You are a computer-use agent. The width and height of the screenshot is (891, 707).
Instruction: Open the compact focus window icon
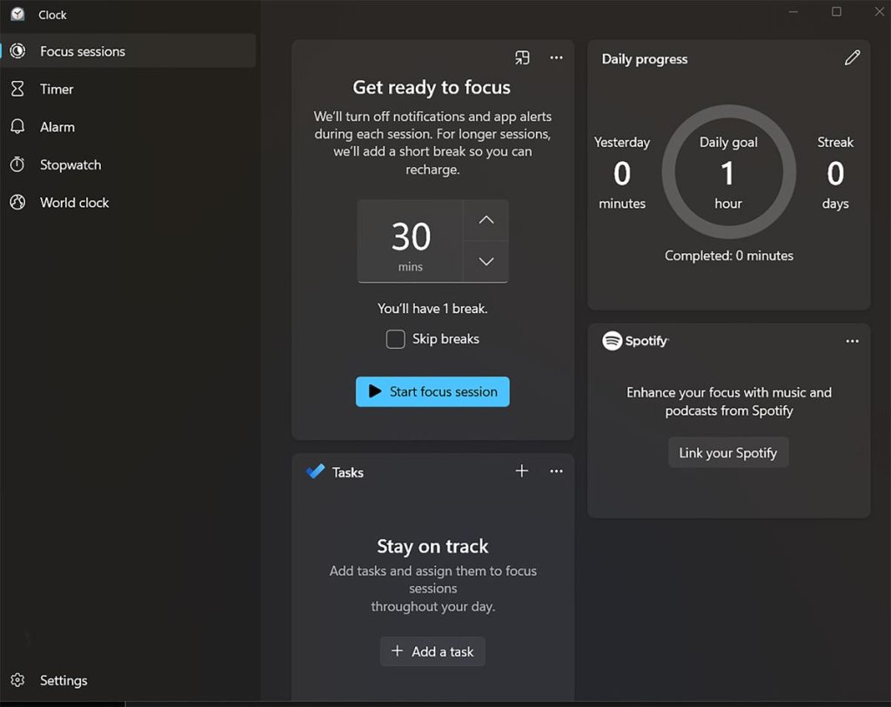[x=522, y=57]
